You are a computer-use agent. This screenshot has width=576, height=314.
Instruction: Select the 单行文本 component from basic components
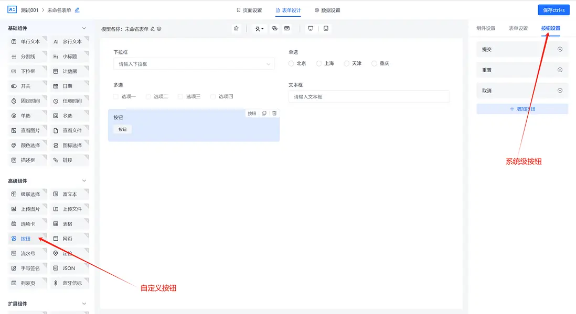[x=27, y=41]
